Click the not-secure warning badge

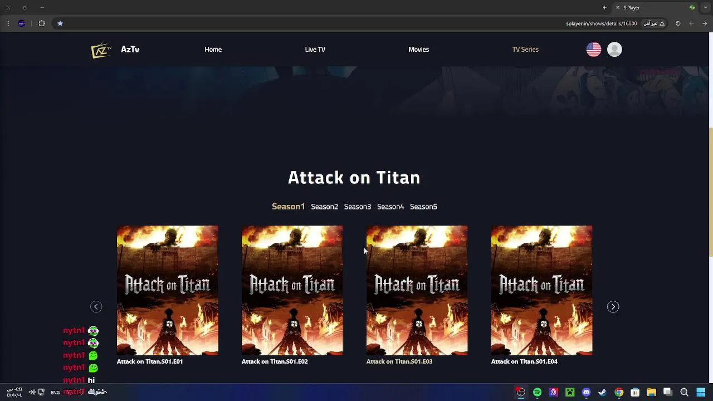654,23
